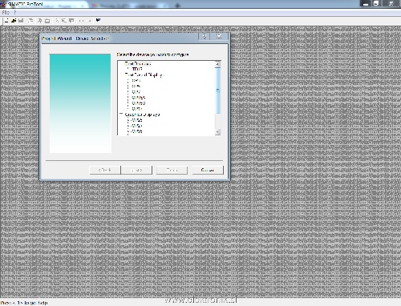401x306 pixels.
Task: Collapse the Graphics Displays tree node
Action: 121,114
